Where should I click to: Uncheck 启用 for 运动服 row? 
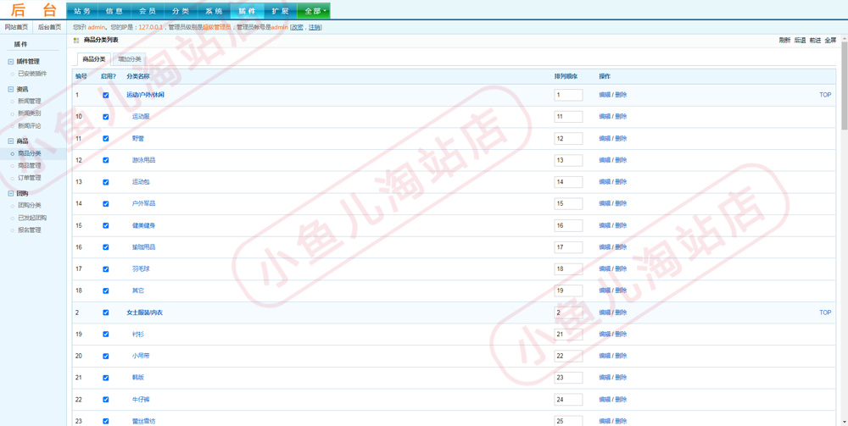(105, 117)
